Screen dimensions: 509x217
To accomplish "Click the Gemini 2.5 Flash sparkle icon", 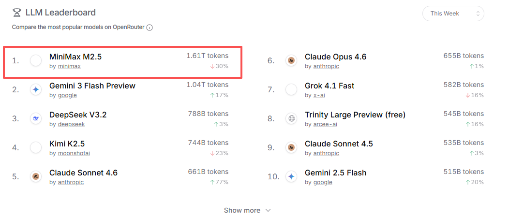I will [x=291, y=176].
